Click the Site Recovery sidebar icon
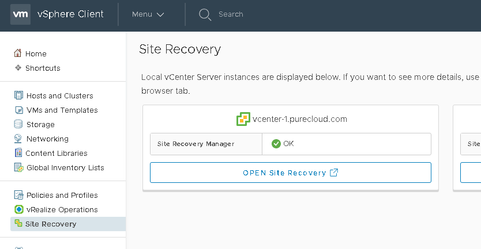The width and height of the screenshot is (481, 249). tap(18, 223)
